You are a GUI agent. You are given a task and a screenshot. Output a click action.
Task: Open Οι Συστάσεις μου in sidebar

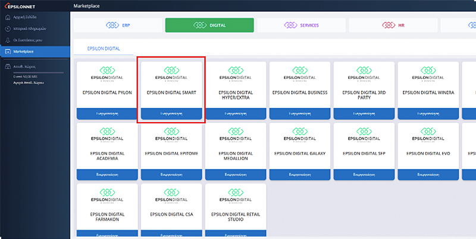coord(35,40)
